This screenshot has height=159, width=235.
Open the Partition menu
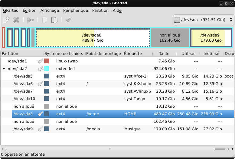(100, 11)
